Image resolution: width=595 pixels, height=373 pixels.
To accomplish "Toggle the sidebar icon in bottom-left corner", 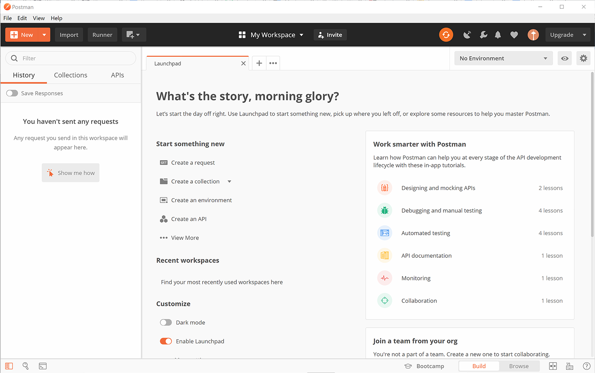I will pyautogui.click(x=9, y=366).
